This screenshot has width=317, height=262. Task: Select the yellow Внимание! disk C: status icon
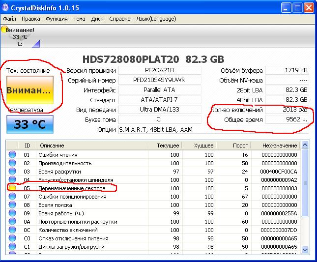coord(4,29)
